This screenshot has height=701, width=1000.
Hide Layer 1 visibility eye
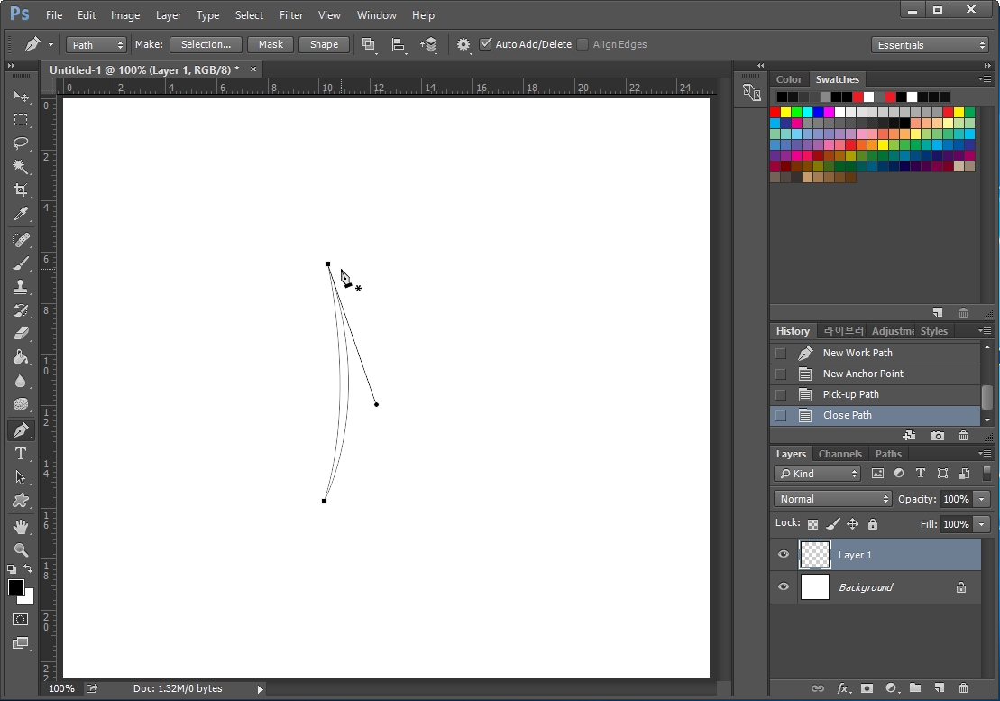coord(784,554)
